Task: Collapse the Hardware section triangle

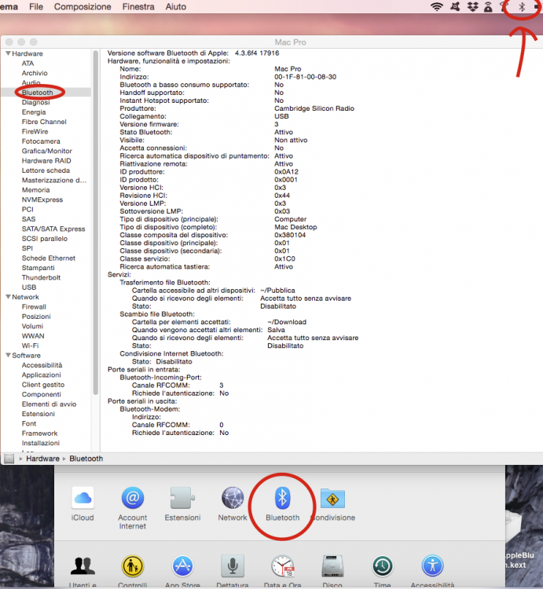Action: (x=8, y=53)
